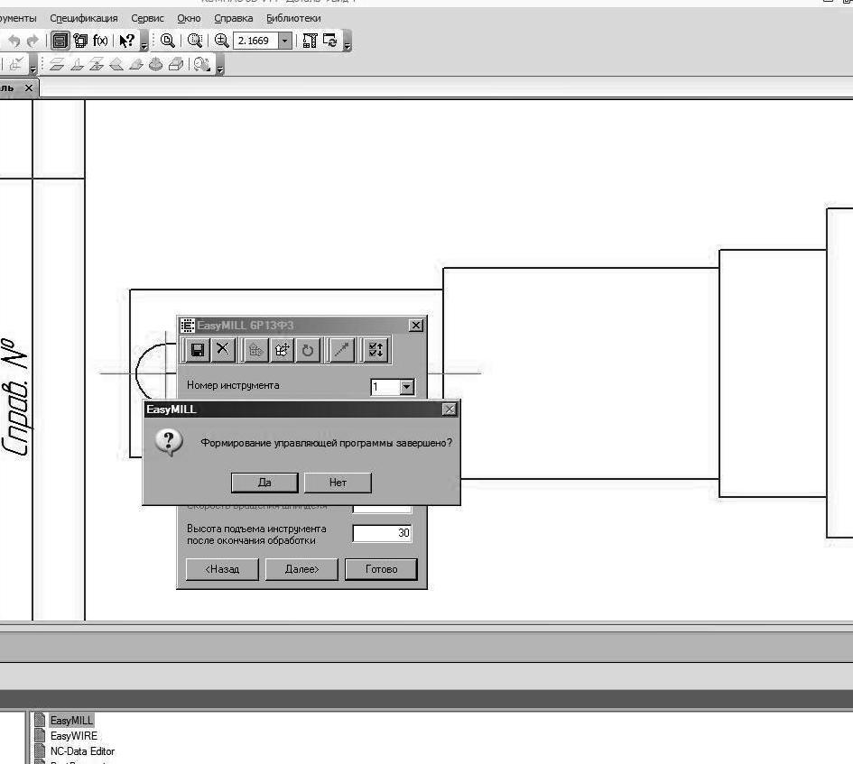Click Да in the EasyMILL dialog

pos(264,483)
